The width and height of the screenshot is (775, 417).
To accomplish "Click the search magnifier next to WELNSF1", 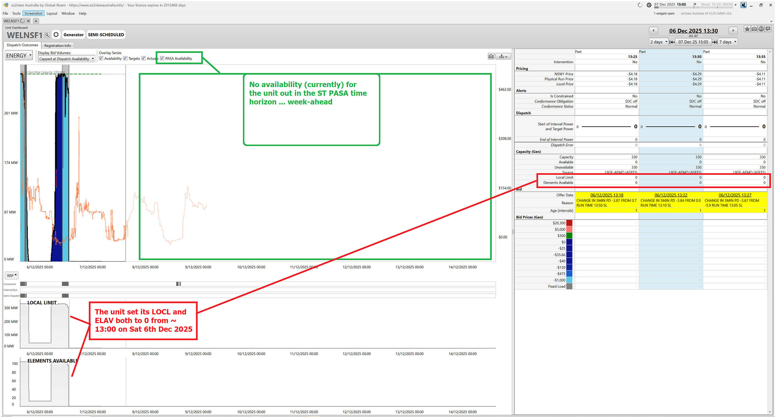I will [47, 35].
